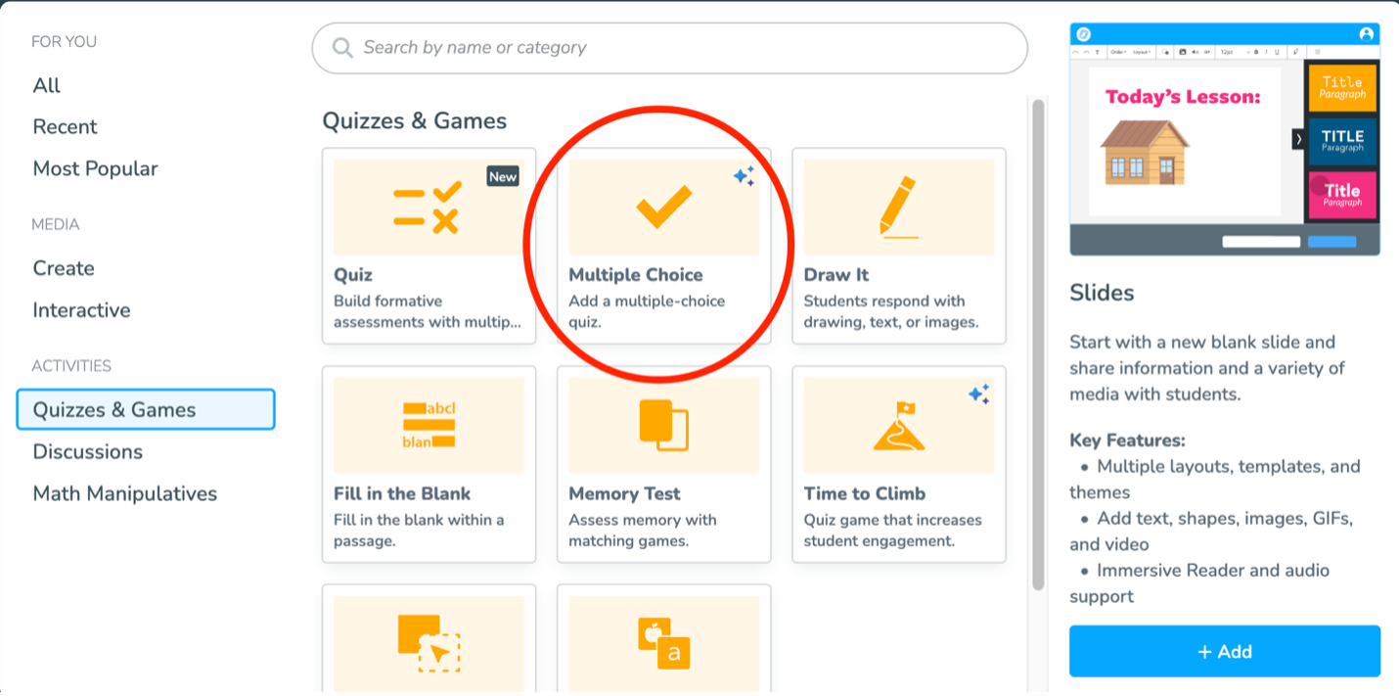
Task: Open the All category
Action: pos(47,85)
